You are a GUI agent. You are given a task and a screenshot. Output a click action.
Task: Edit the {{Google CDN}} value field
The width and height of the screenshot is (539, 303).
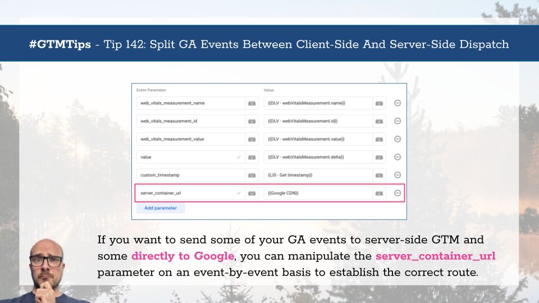click(x=318, y=193)
